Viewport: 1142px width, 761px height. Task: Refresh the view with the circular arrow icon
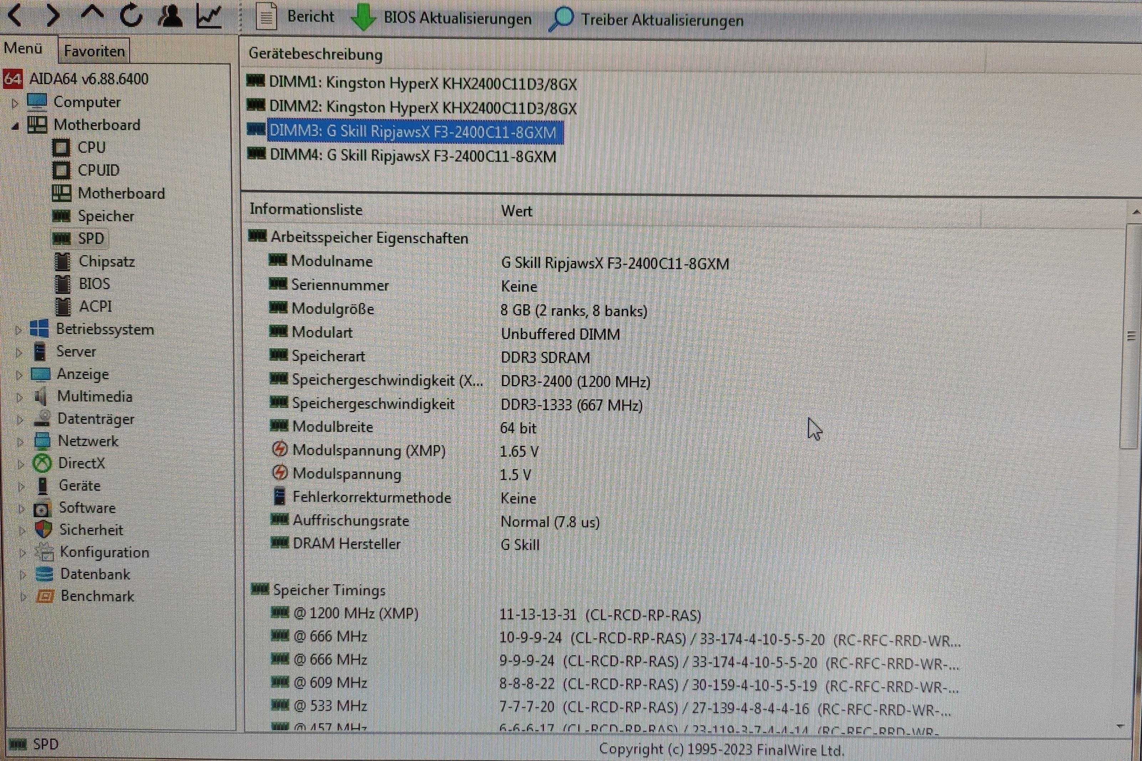click(131, 16)
